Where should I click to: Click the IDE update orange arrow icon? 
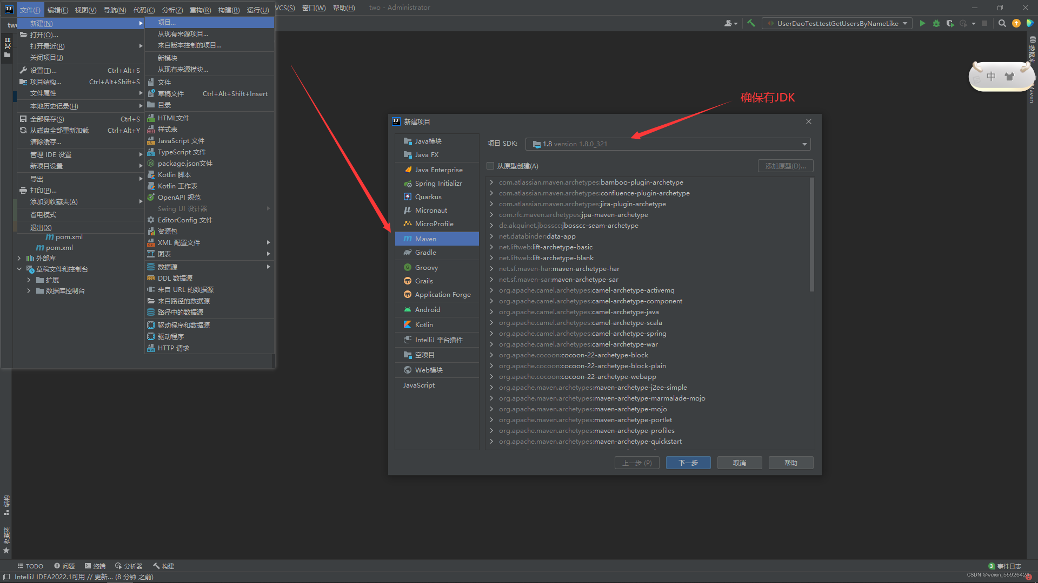point(1016,23)
